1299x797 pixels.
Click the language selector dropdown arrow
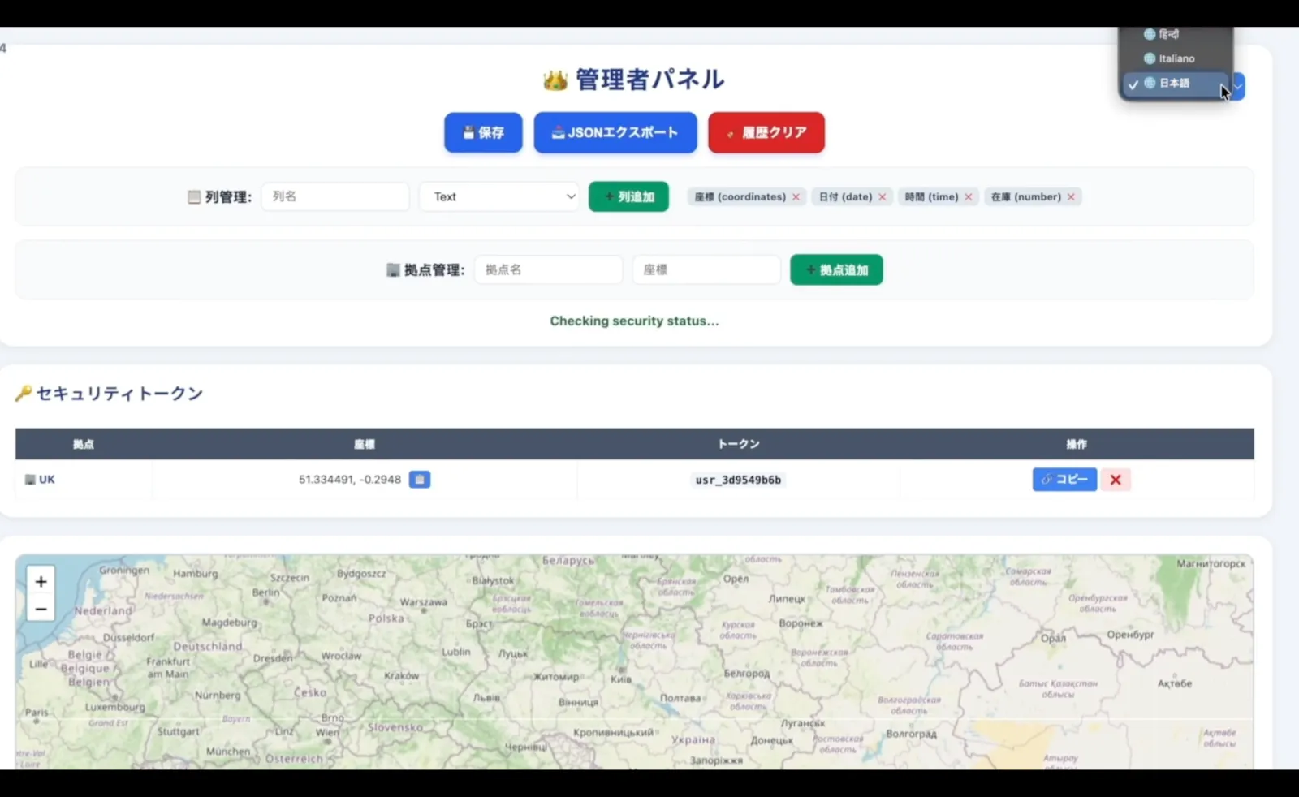click(1238, 86)
